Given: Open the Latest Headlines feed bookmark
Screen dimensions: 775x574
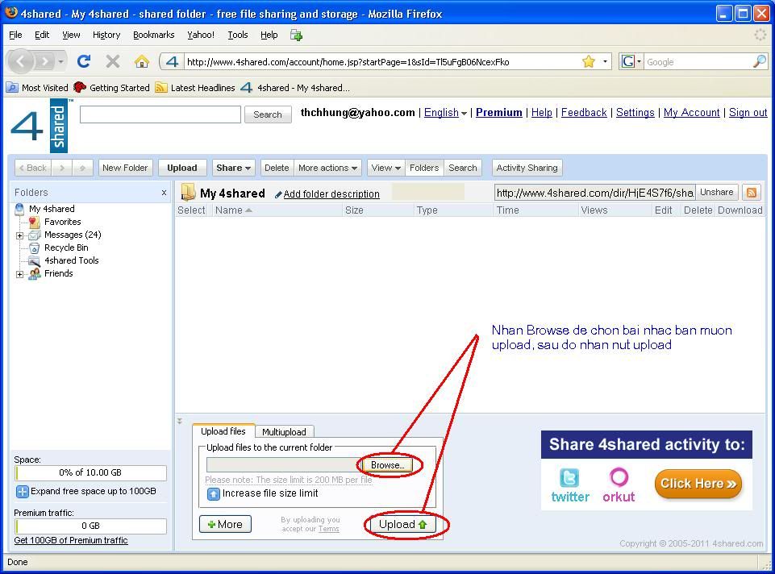Looking at the screenshot, I should [194, 87].
